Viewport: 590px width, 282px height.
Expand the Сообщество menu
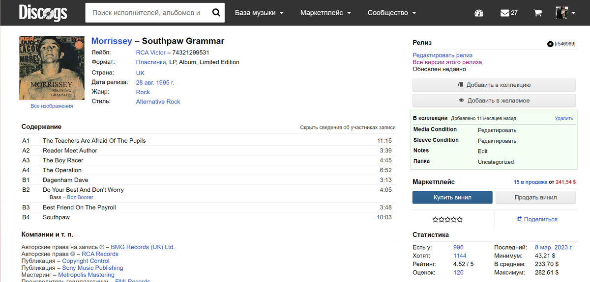392,13
